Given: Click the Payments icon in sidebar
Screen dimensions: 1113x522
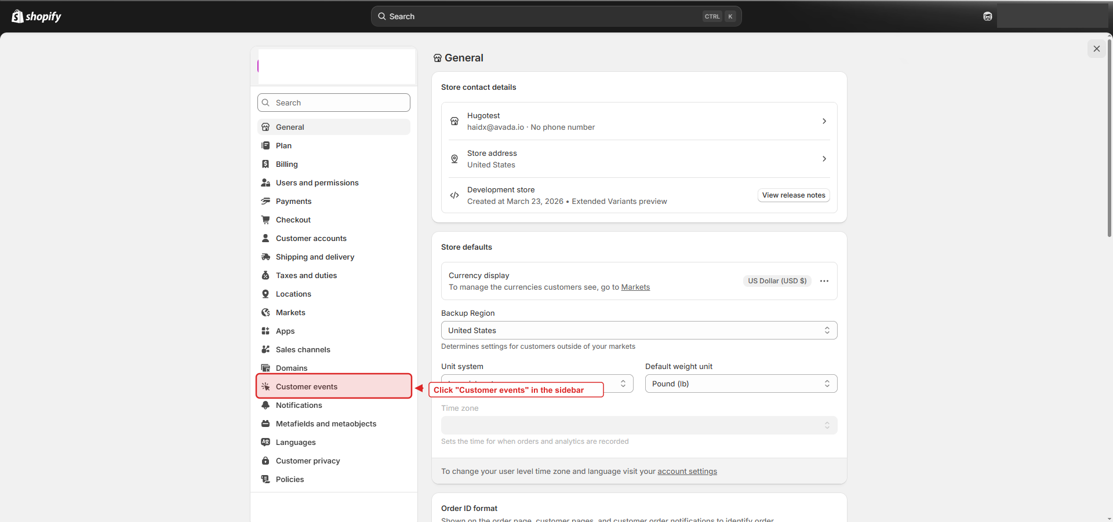Looking at the screenshot, I should (x=265, y=201).
